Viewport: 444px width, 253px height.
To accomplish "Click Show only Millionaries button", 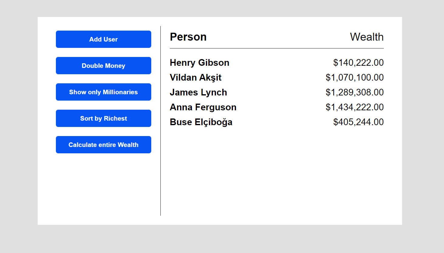I will (103, 92).
